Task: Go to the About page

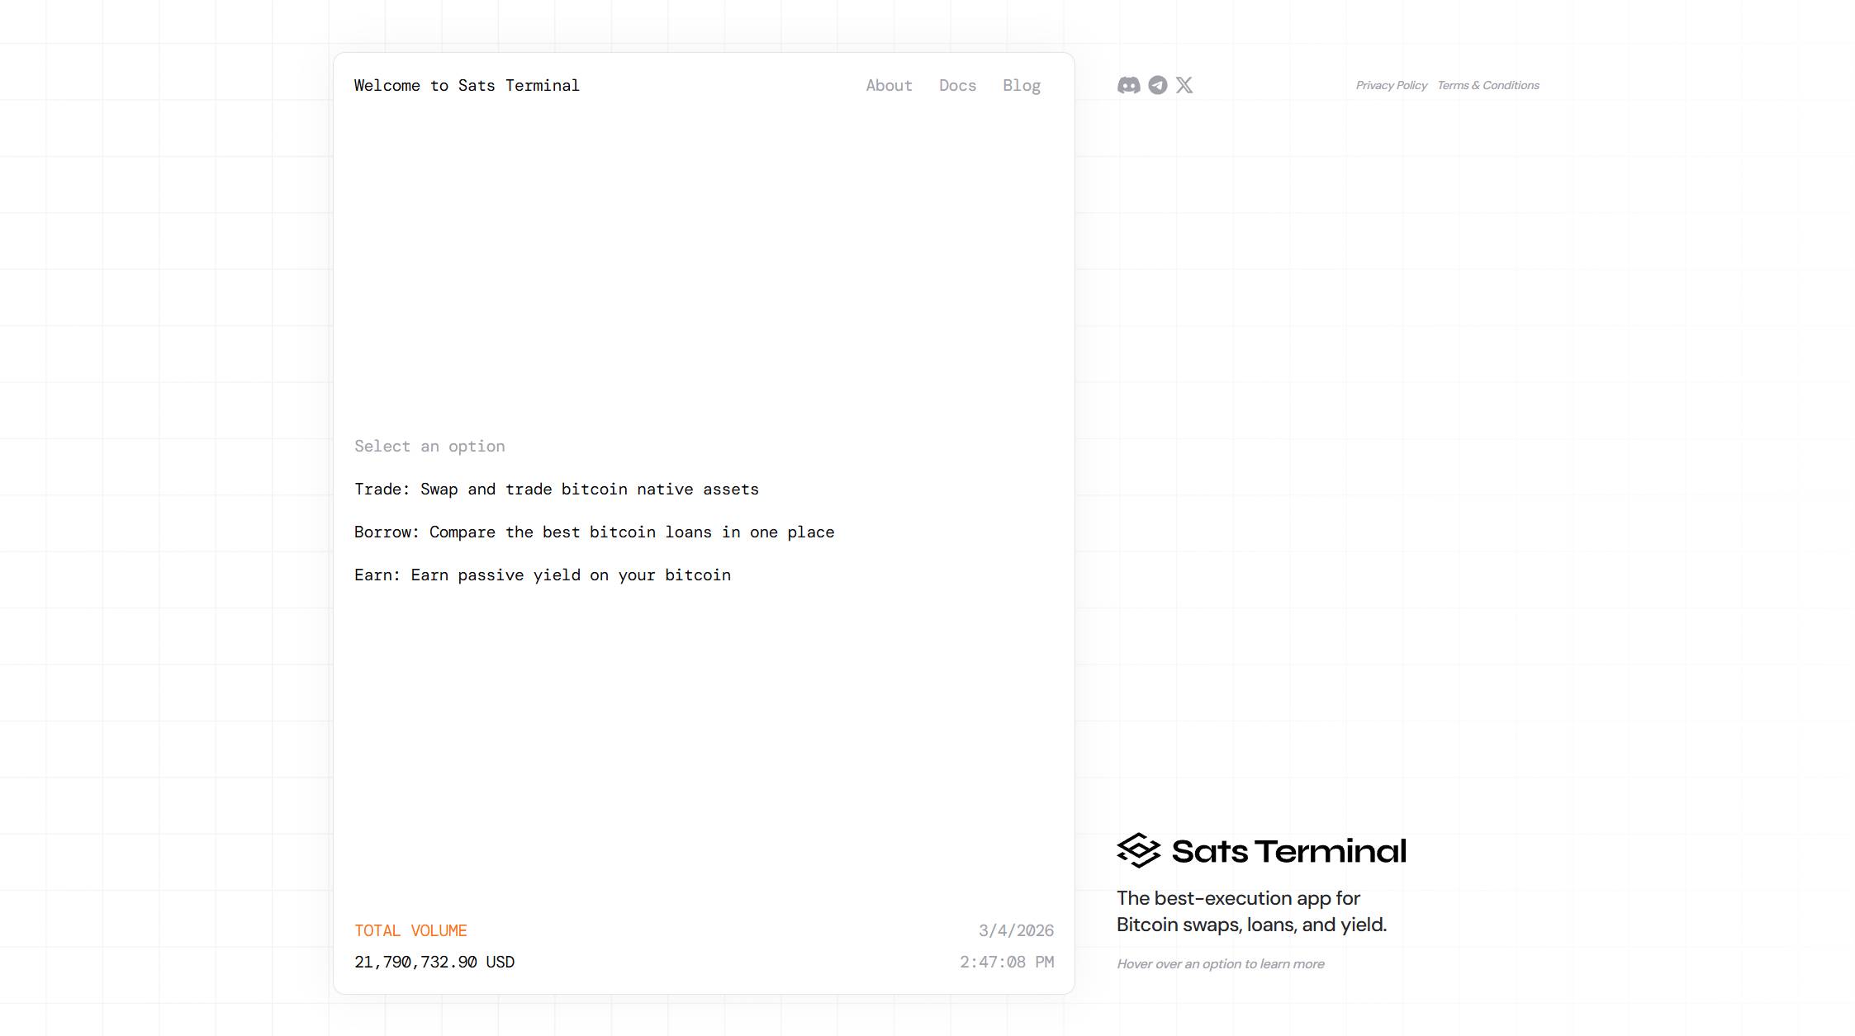Action: (x=889, y=85)
